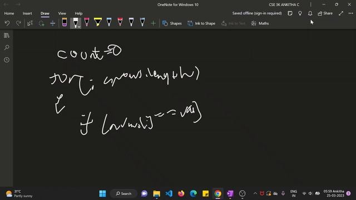The image size is (356, 200).
Task: Choose the last pen before the plus button
Action: [142, 22]
